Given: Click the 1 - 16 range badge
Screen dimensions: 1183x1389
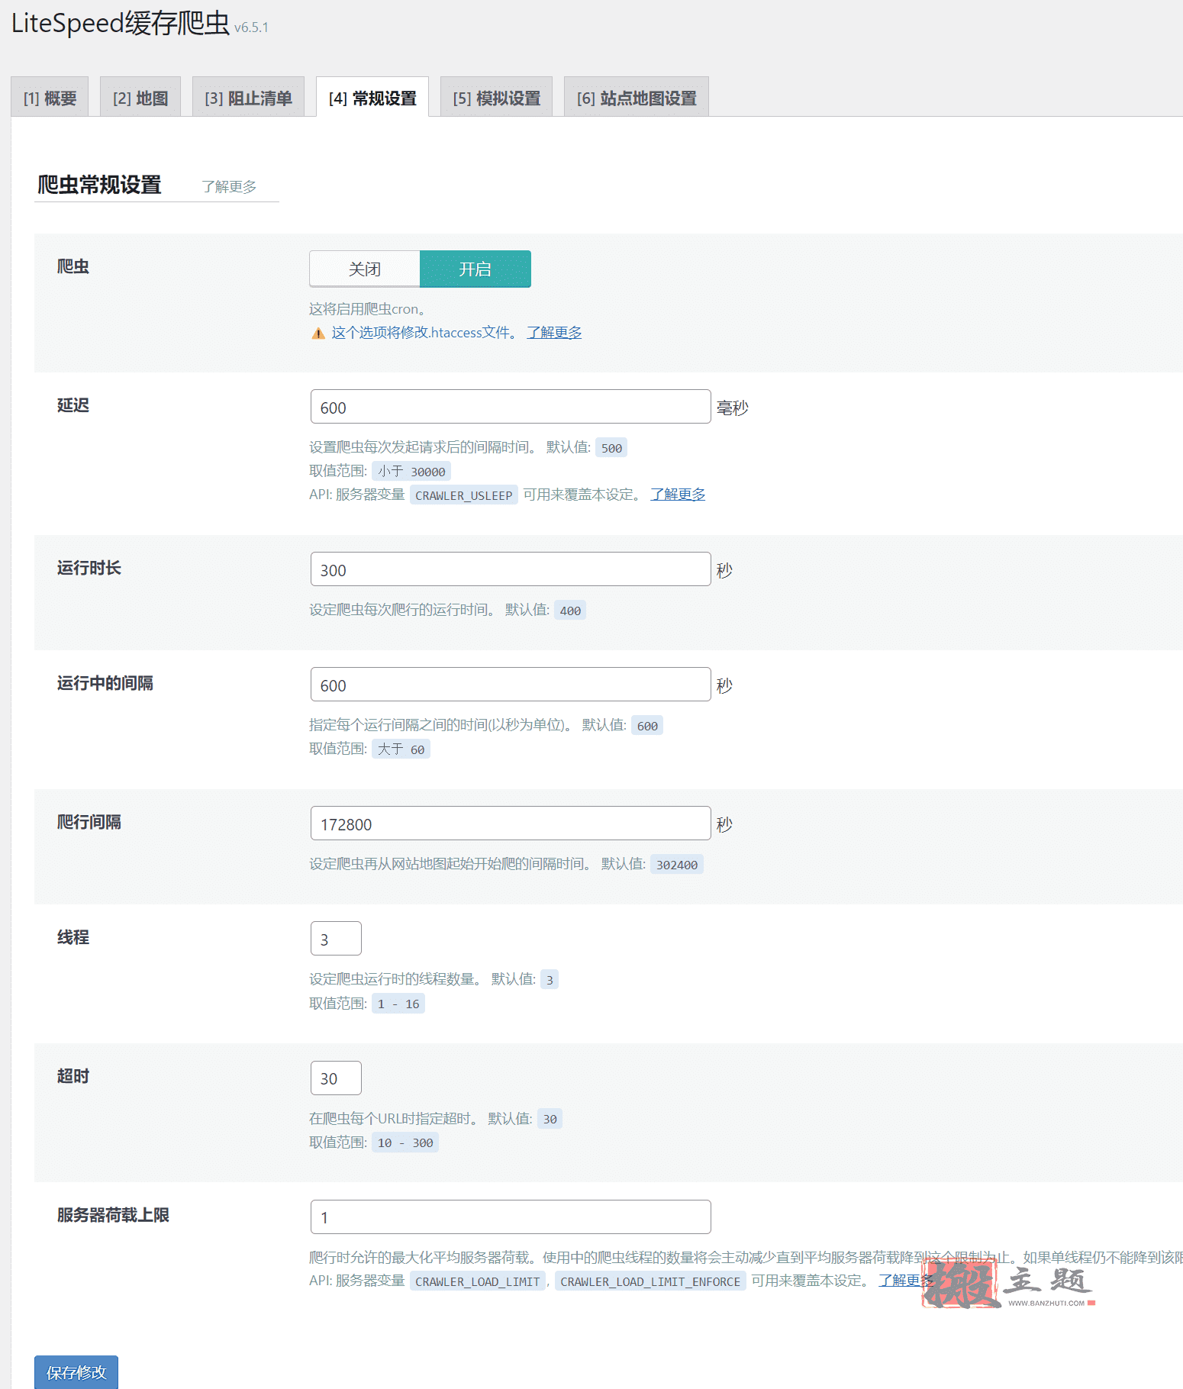Looking at the screenshot, I should coord(398,1004).
